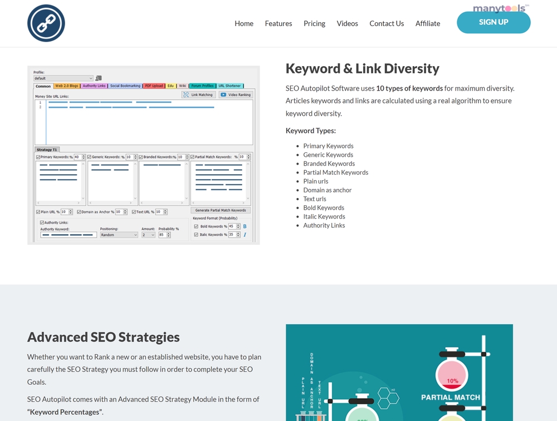This screenshot has height=421, width=557.
Task: Click the Primary Keywords percent spinner at 40
Action: click(80, 157)
